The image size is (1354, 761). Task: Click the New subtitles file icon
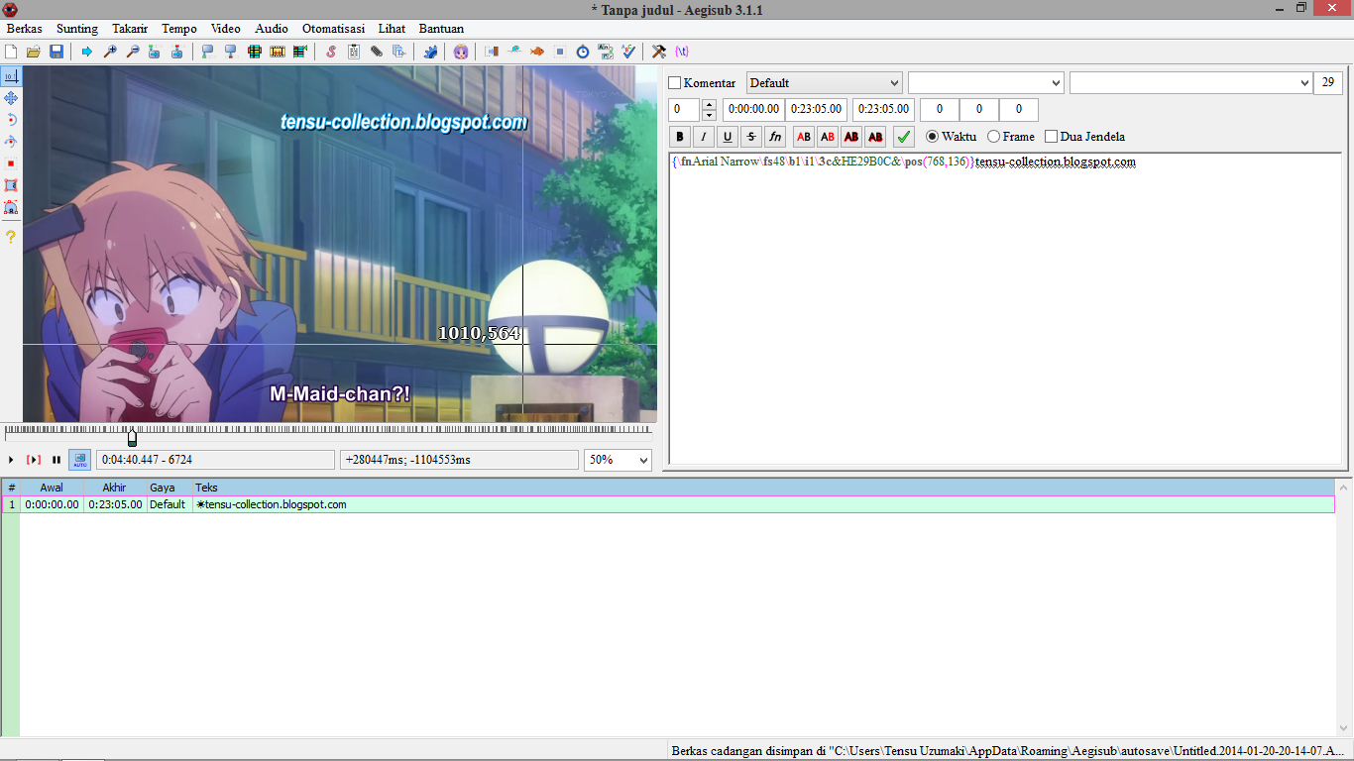point(12,52)
